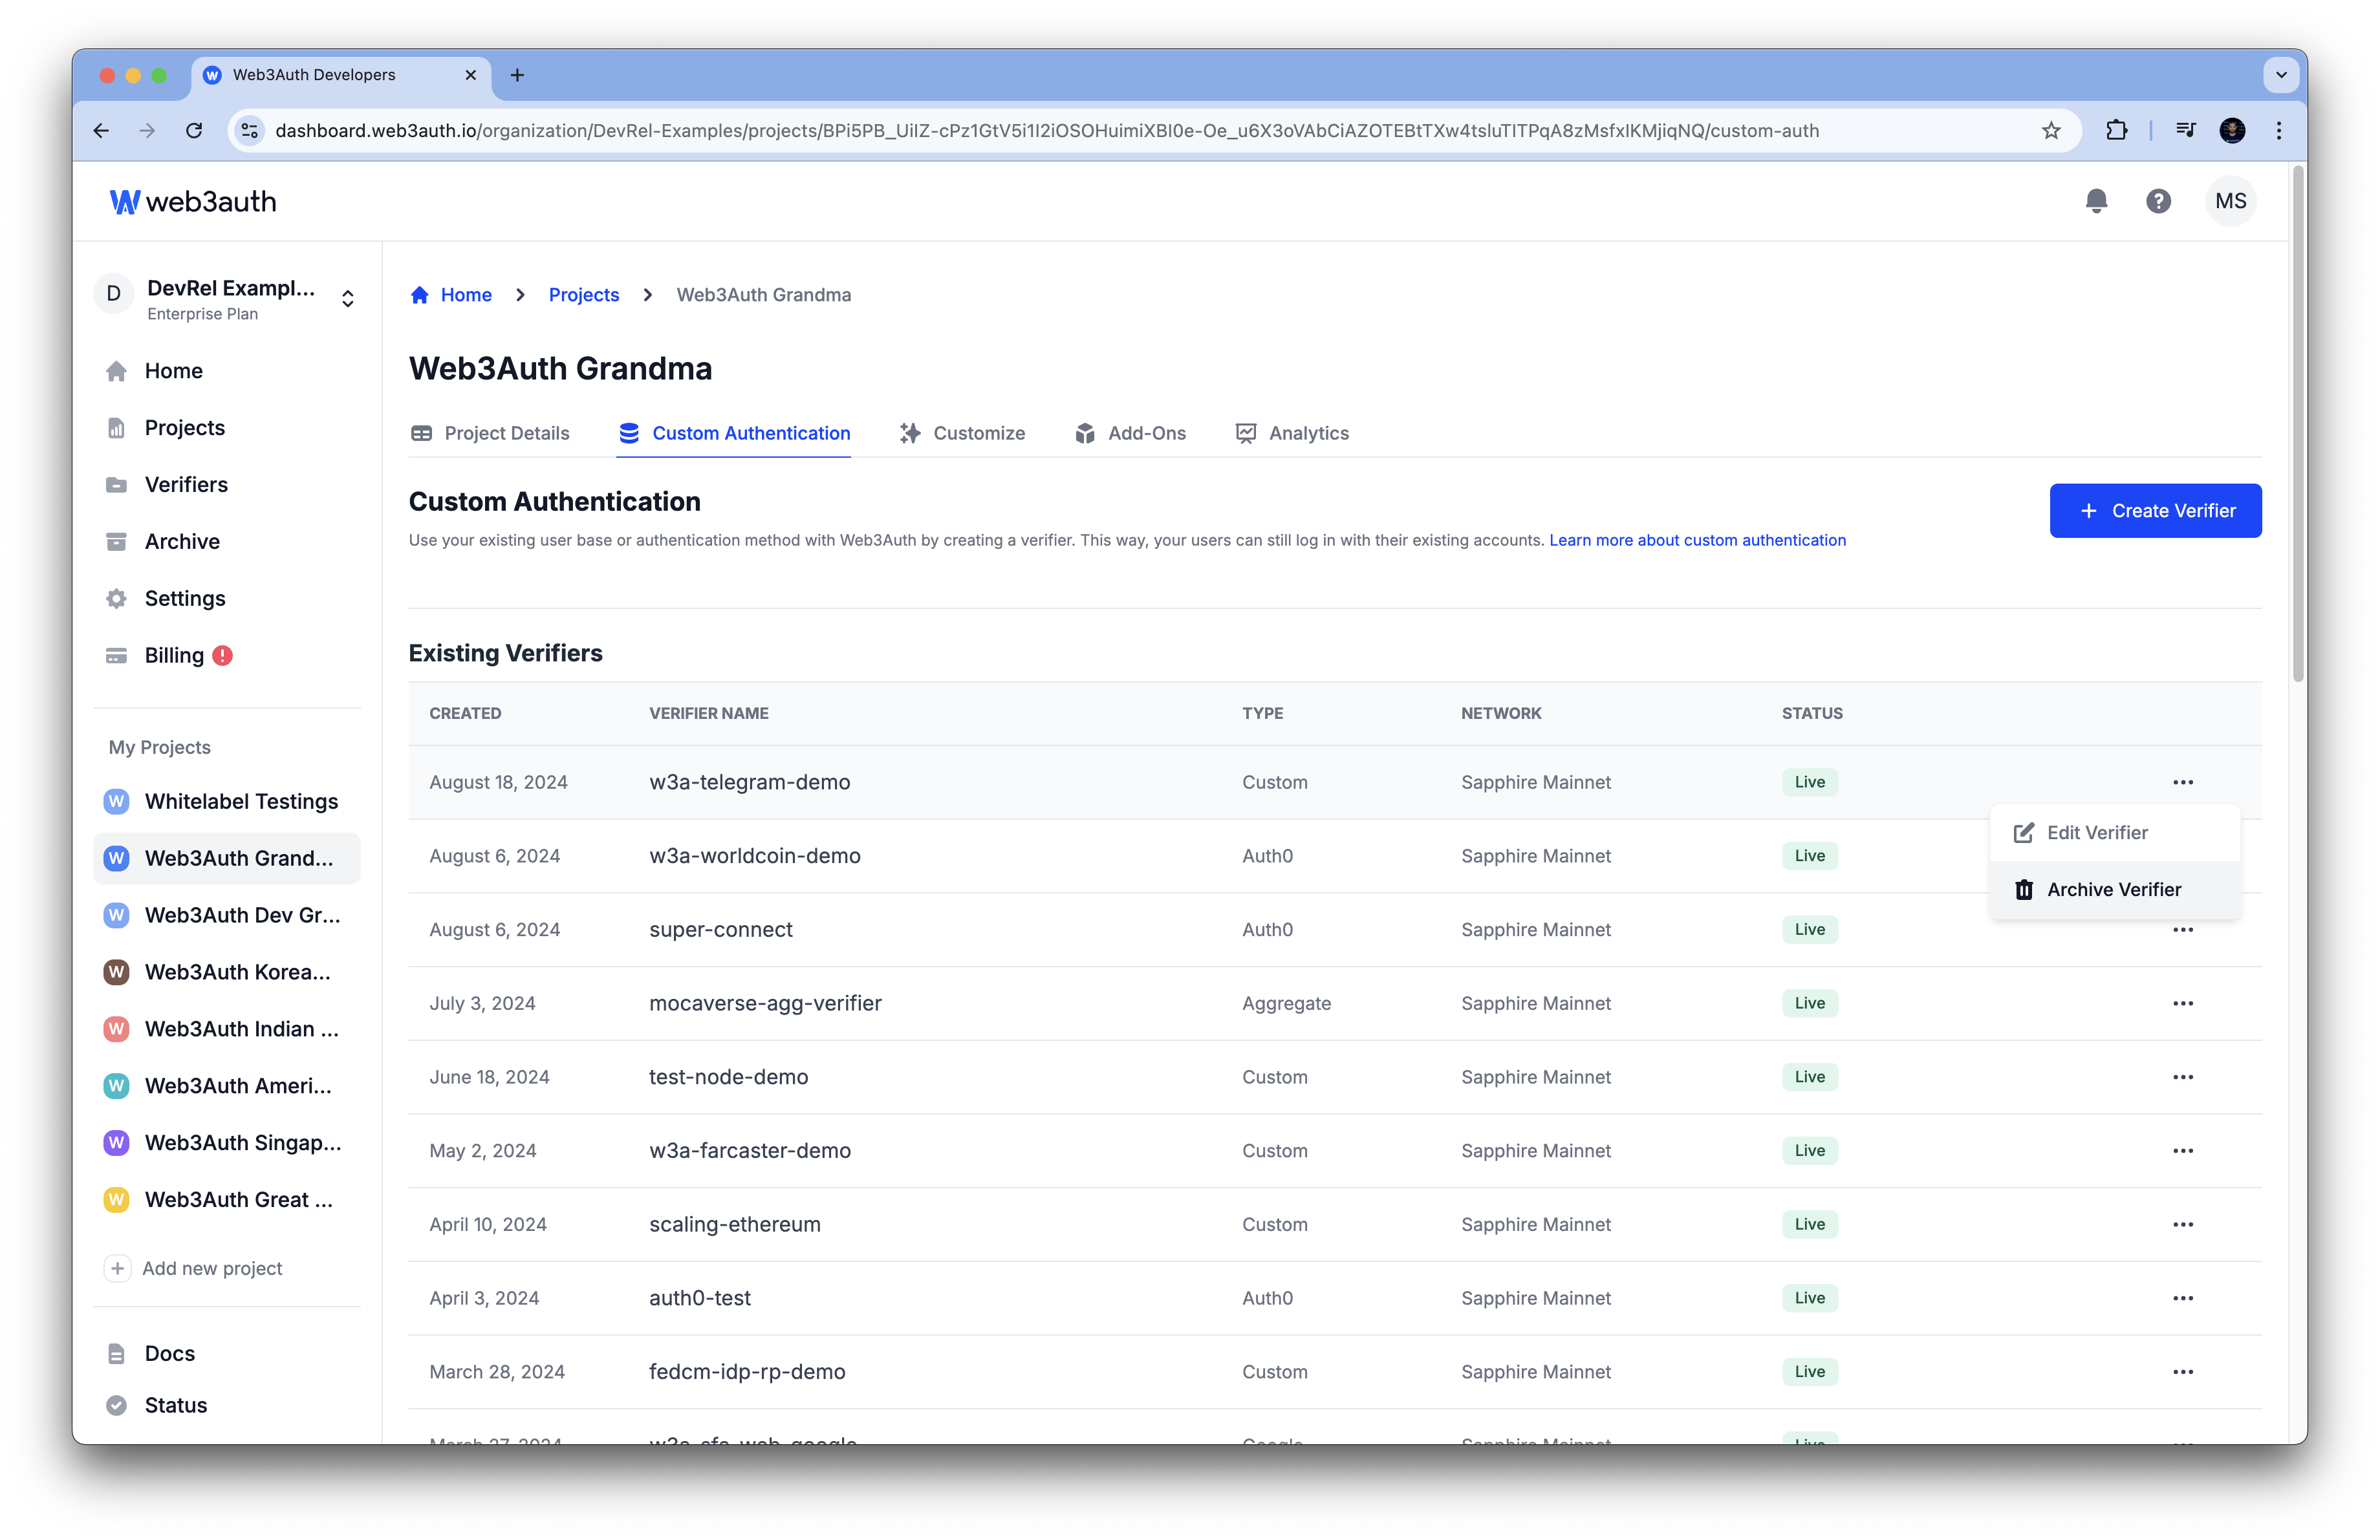Open options for scaling-ethereum row
Screen dimensions: 2380x1540
point(2182,1225)
